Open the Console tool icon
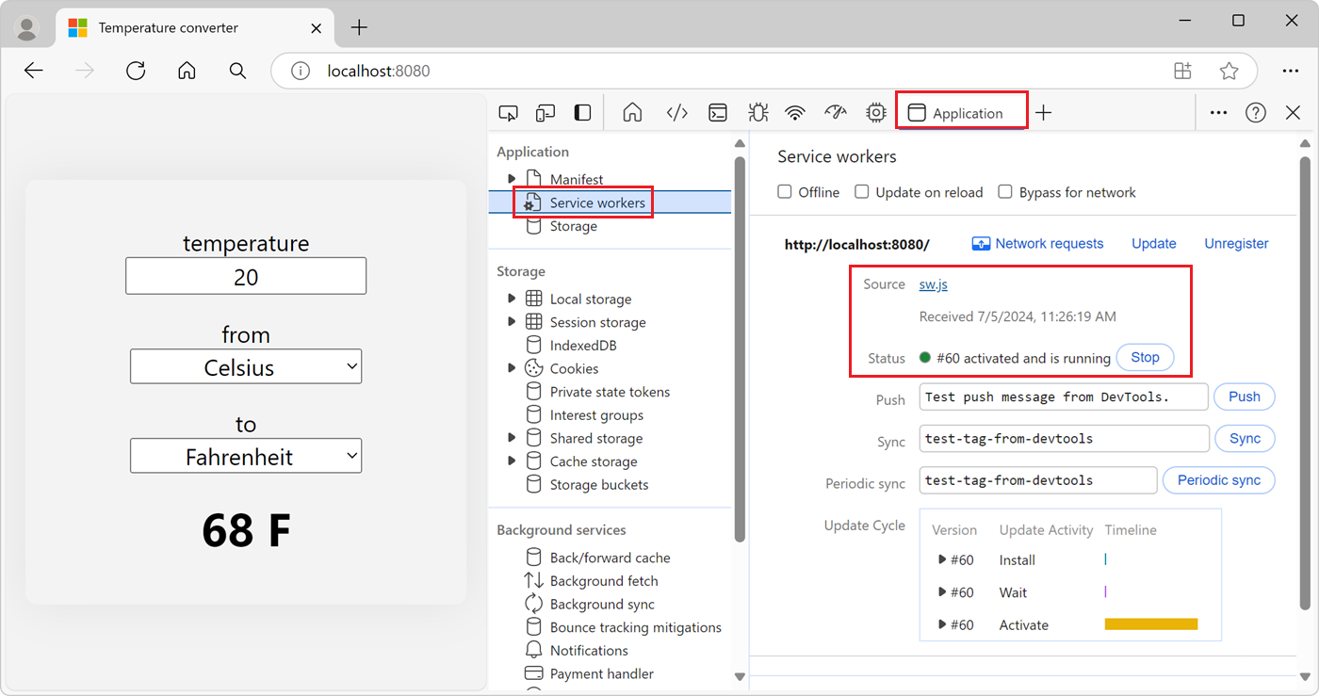Image resolution: width=1319 pixels, height=696 pixels. point(718,113)
